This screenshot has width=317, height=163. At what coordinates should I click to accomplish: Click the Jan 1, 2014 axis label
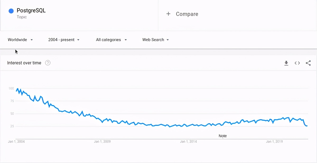coord(188,142)
